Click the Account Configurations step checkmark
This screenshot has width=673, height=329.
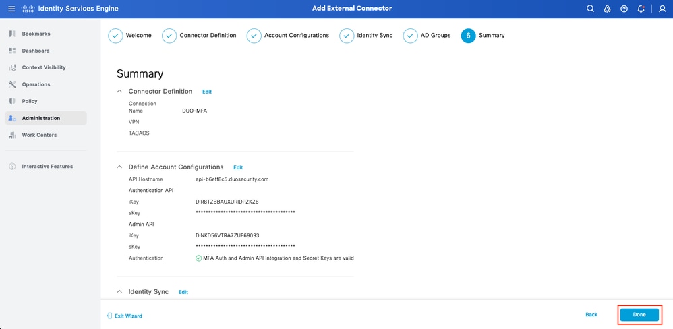[254, 36]
